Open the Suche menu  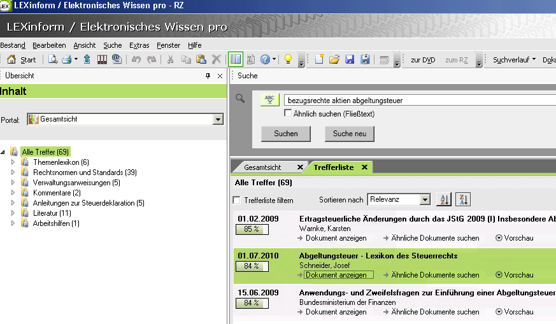(x=112, y=45)
